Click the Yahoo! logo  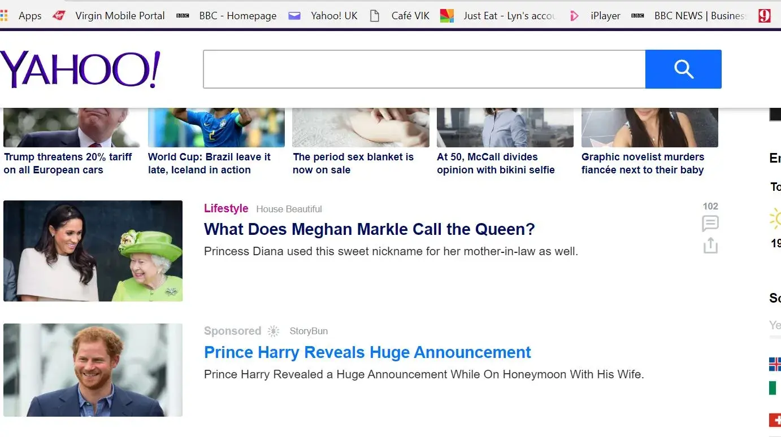[80, 69]
